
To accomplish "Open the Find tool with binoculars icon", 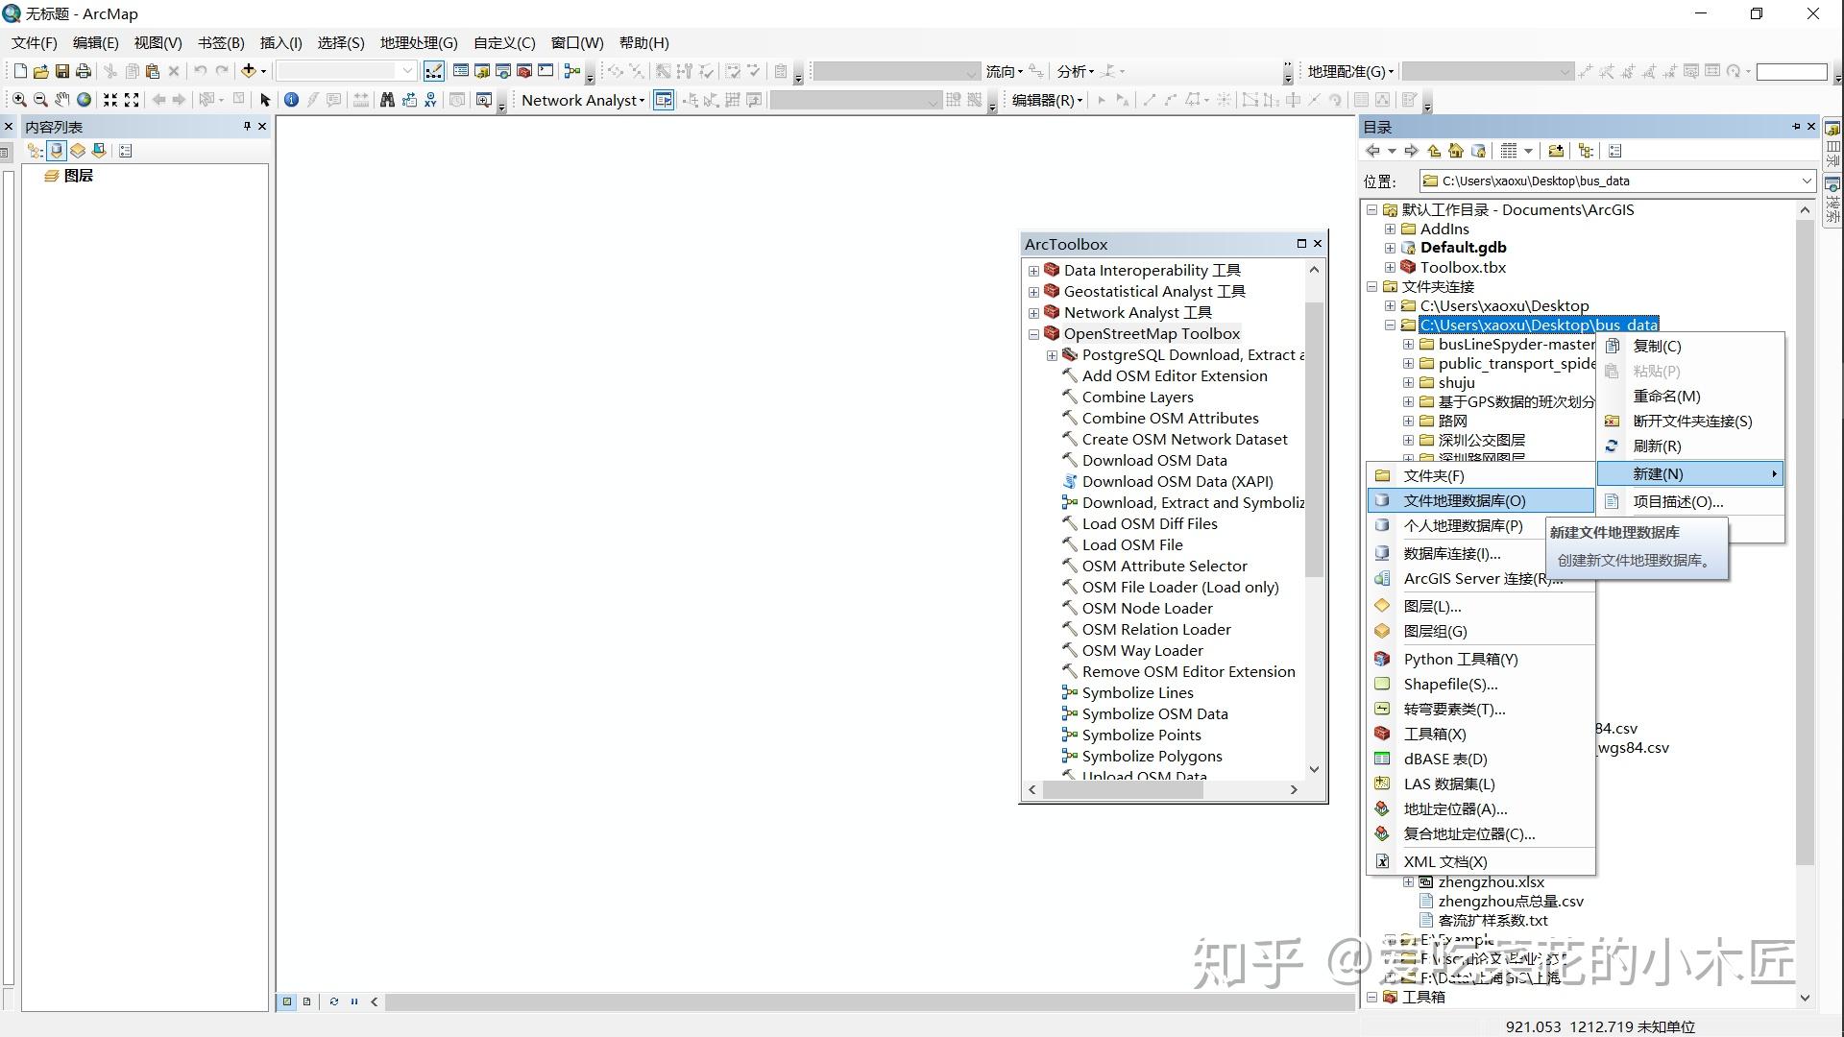I will (x=387, y=100).
